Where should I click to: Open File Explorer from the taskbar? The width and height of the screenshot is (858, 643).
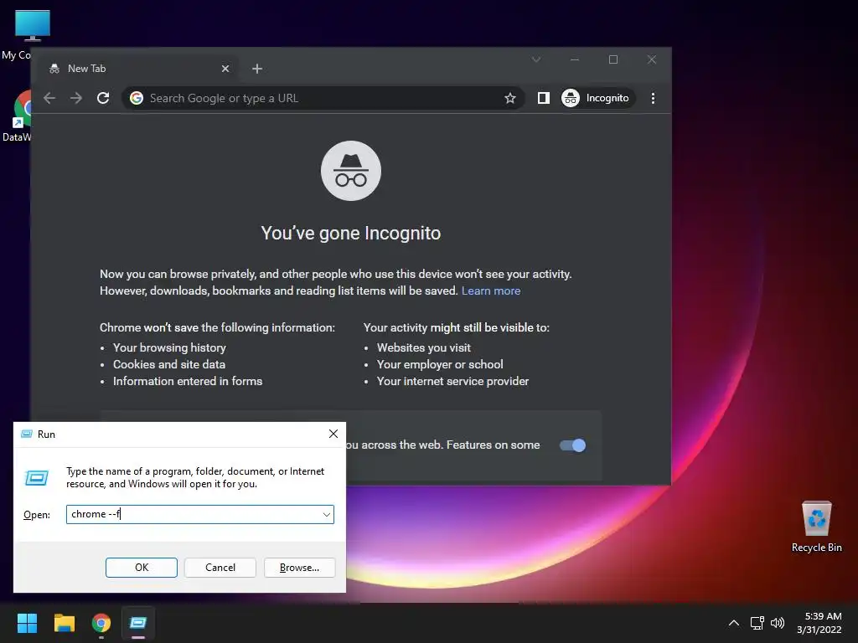click(64, 623)
